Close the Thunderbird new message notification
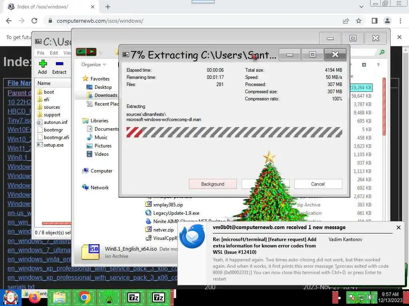 coord(398,228)
